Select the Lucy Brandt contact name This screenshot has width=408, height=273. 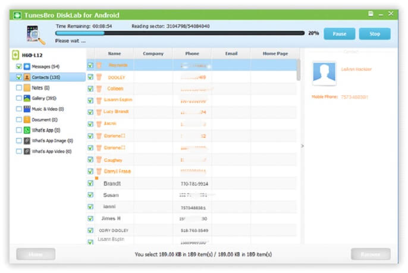tap(116, 112)
